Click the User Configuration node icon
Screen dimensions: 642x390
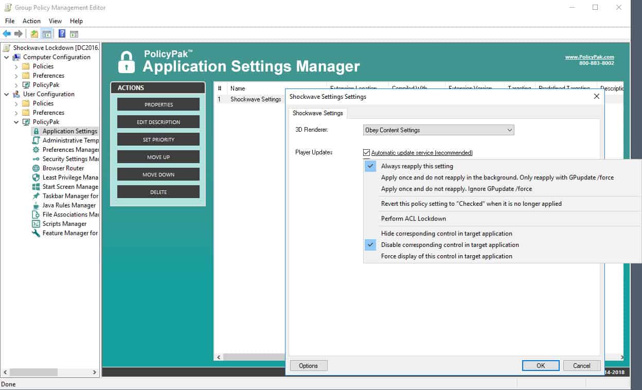(17, 94)
